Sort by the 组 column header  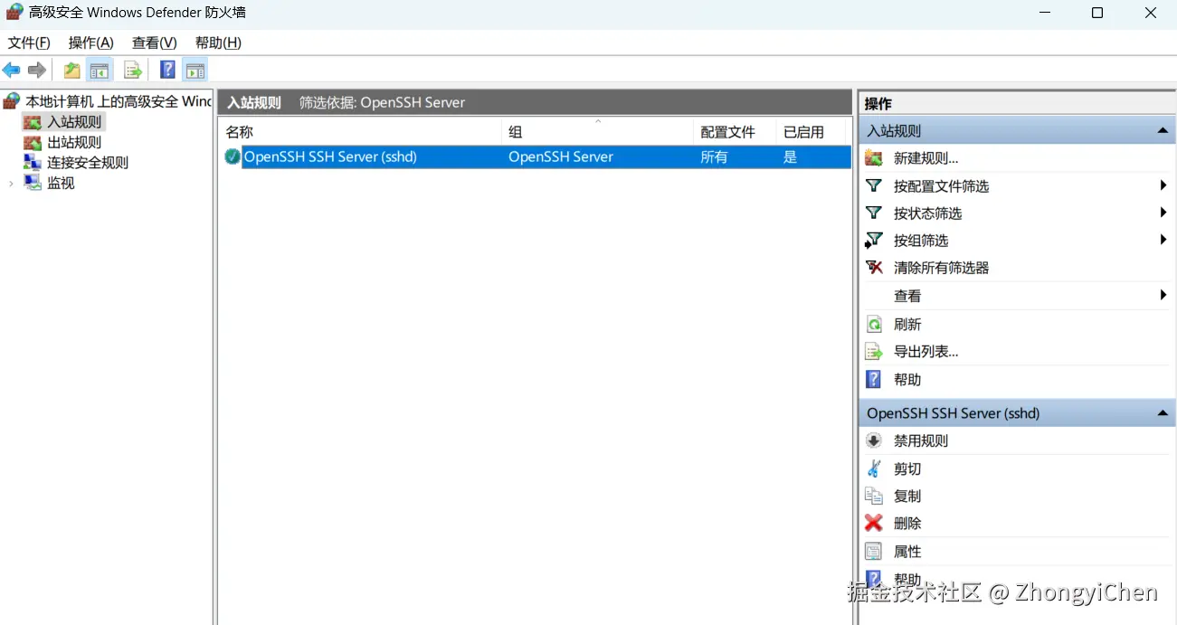pos(597,132)
